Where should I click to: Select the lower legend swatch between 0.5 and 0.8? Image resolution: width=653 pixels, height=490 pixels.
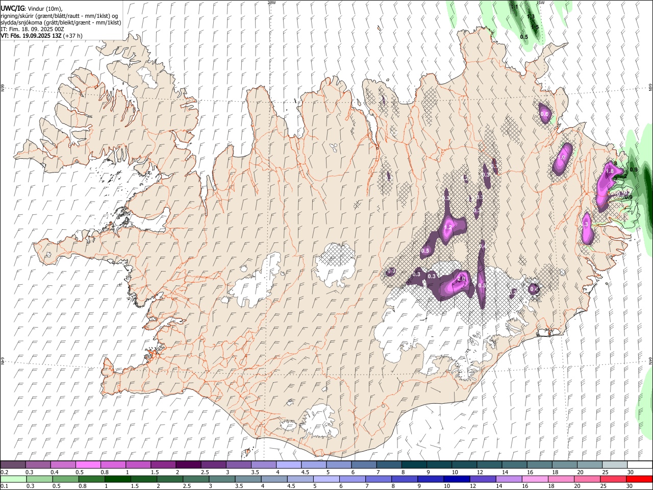point(65,479)
